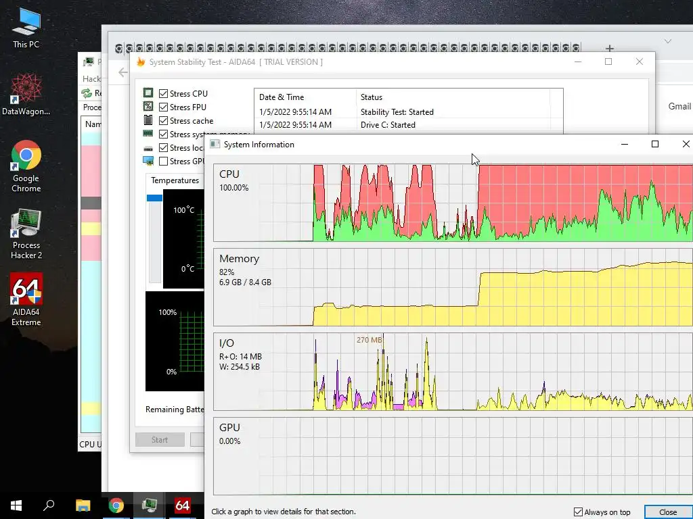Click the Status column header

[453, 97]
